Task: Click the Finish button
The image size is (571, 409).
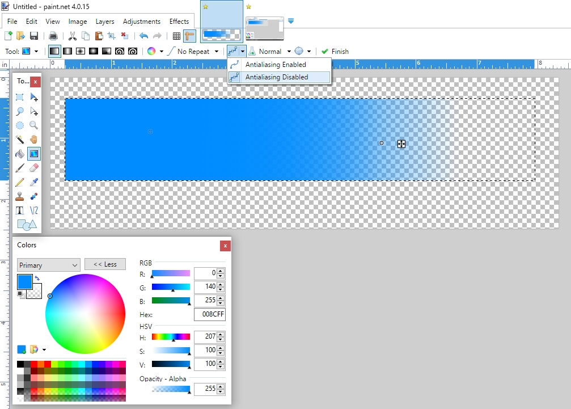Action: click(x=335, y=51)
